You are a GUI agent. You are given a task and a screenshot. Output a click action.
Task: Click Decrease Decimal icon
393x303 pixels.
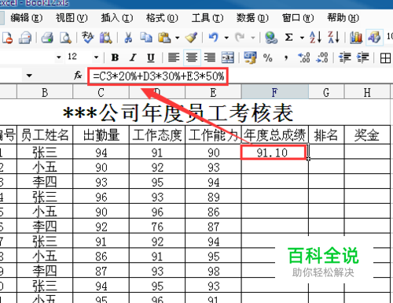pos(322,57)
